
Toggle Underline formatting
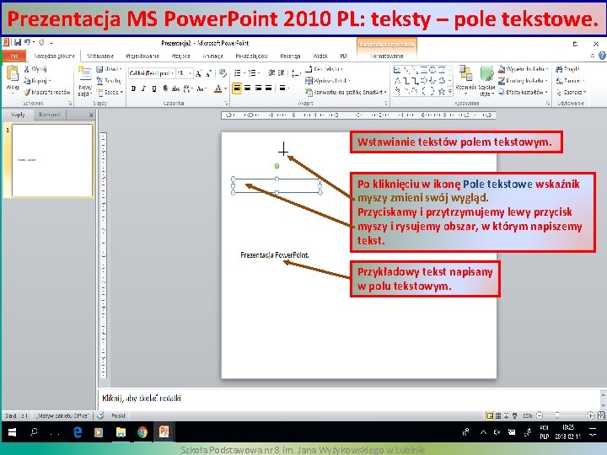pos(154,88)
